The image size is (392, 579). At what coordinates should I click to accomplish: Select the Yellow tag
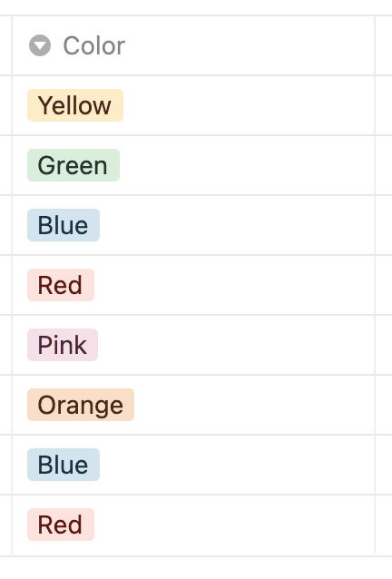click(x=75, y=105)
